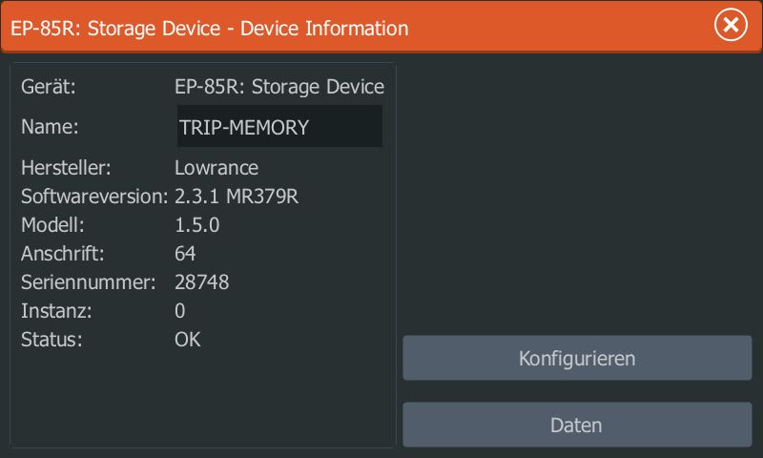Click the TRIP-MEMORY name field
The height and width of the screenshot is (458, 763).
tap(278, 127)
